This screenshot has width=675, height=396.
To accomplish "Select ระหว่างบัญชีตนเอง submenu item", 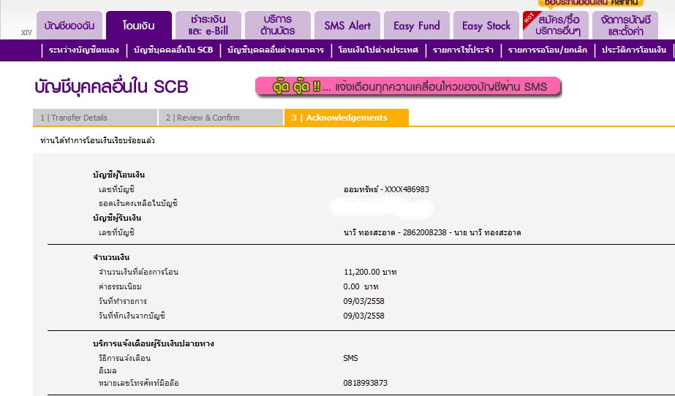I will point(84,50).
